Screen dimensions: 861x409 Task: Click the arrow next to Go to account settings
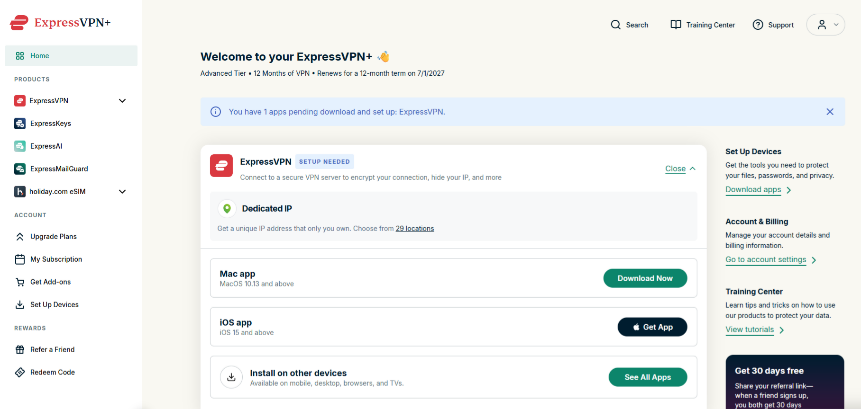tap(814, 260)
